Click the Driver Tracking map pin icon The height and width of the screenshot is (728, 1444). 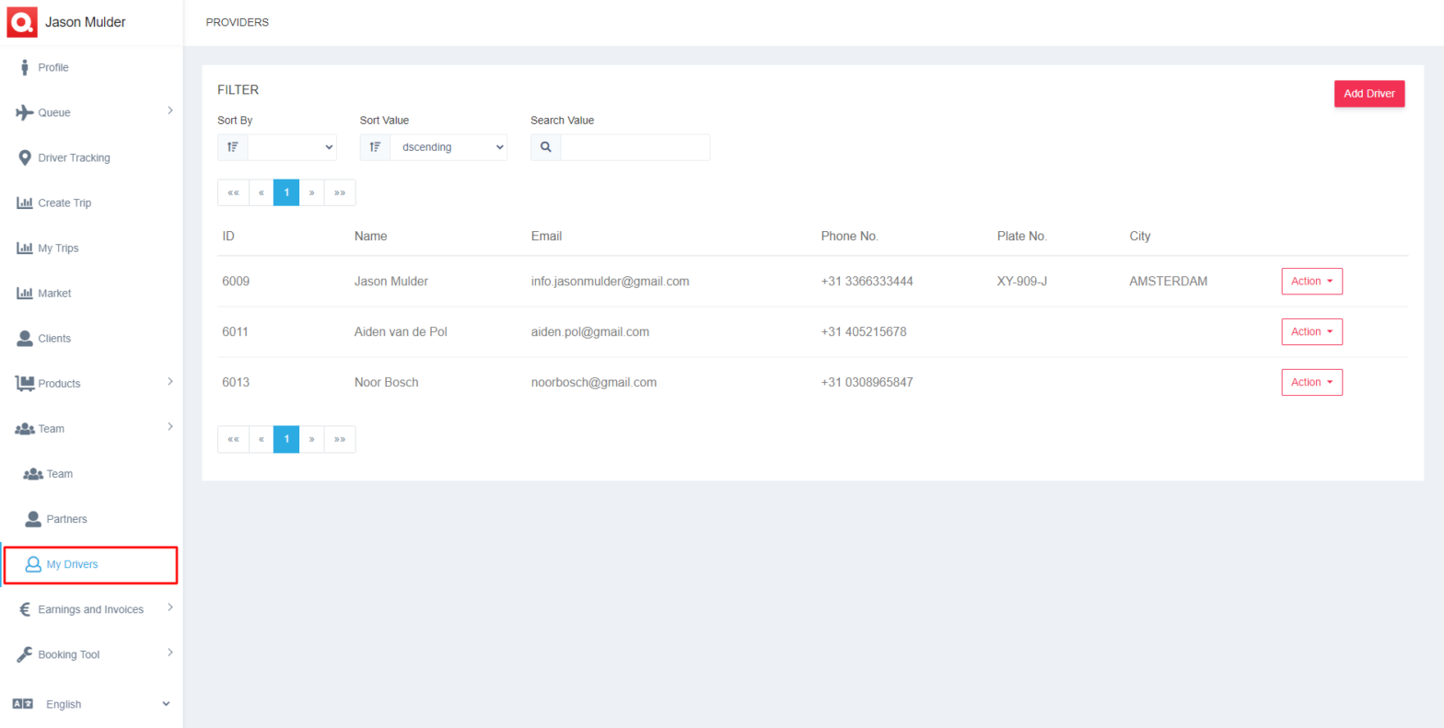point(25,157)
